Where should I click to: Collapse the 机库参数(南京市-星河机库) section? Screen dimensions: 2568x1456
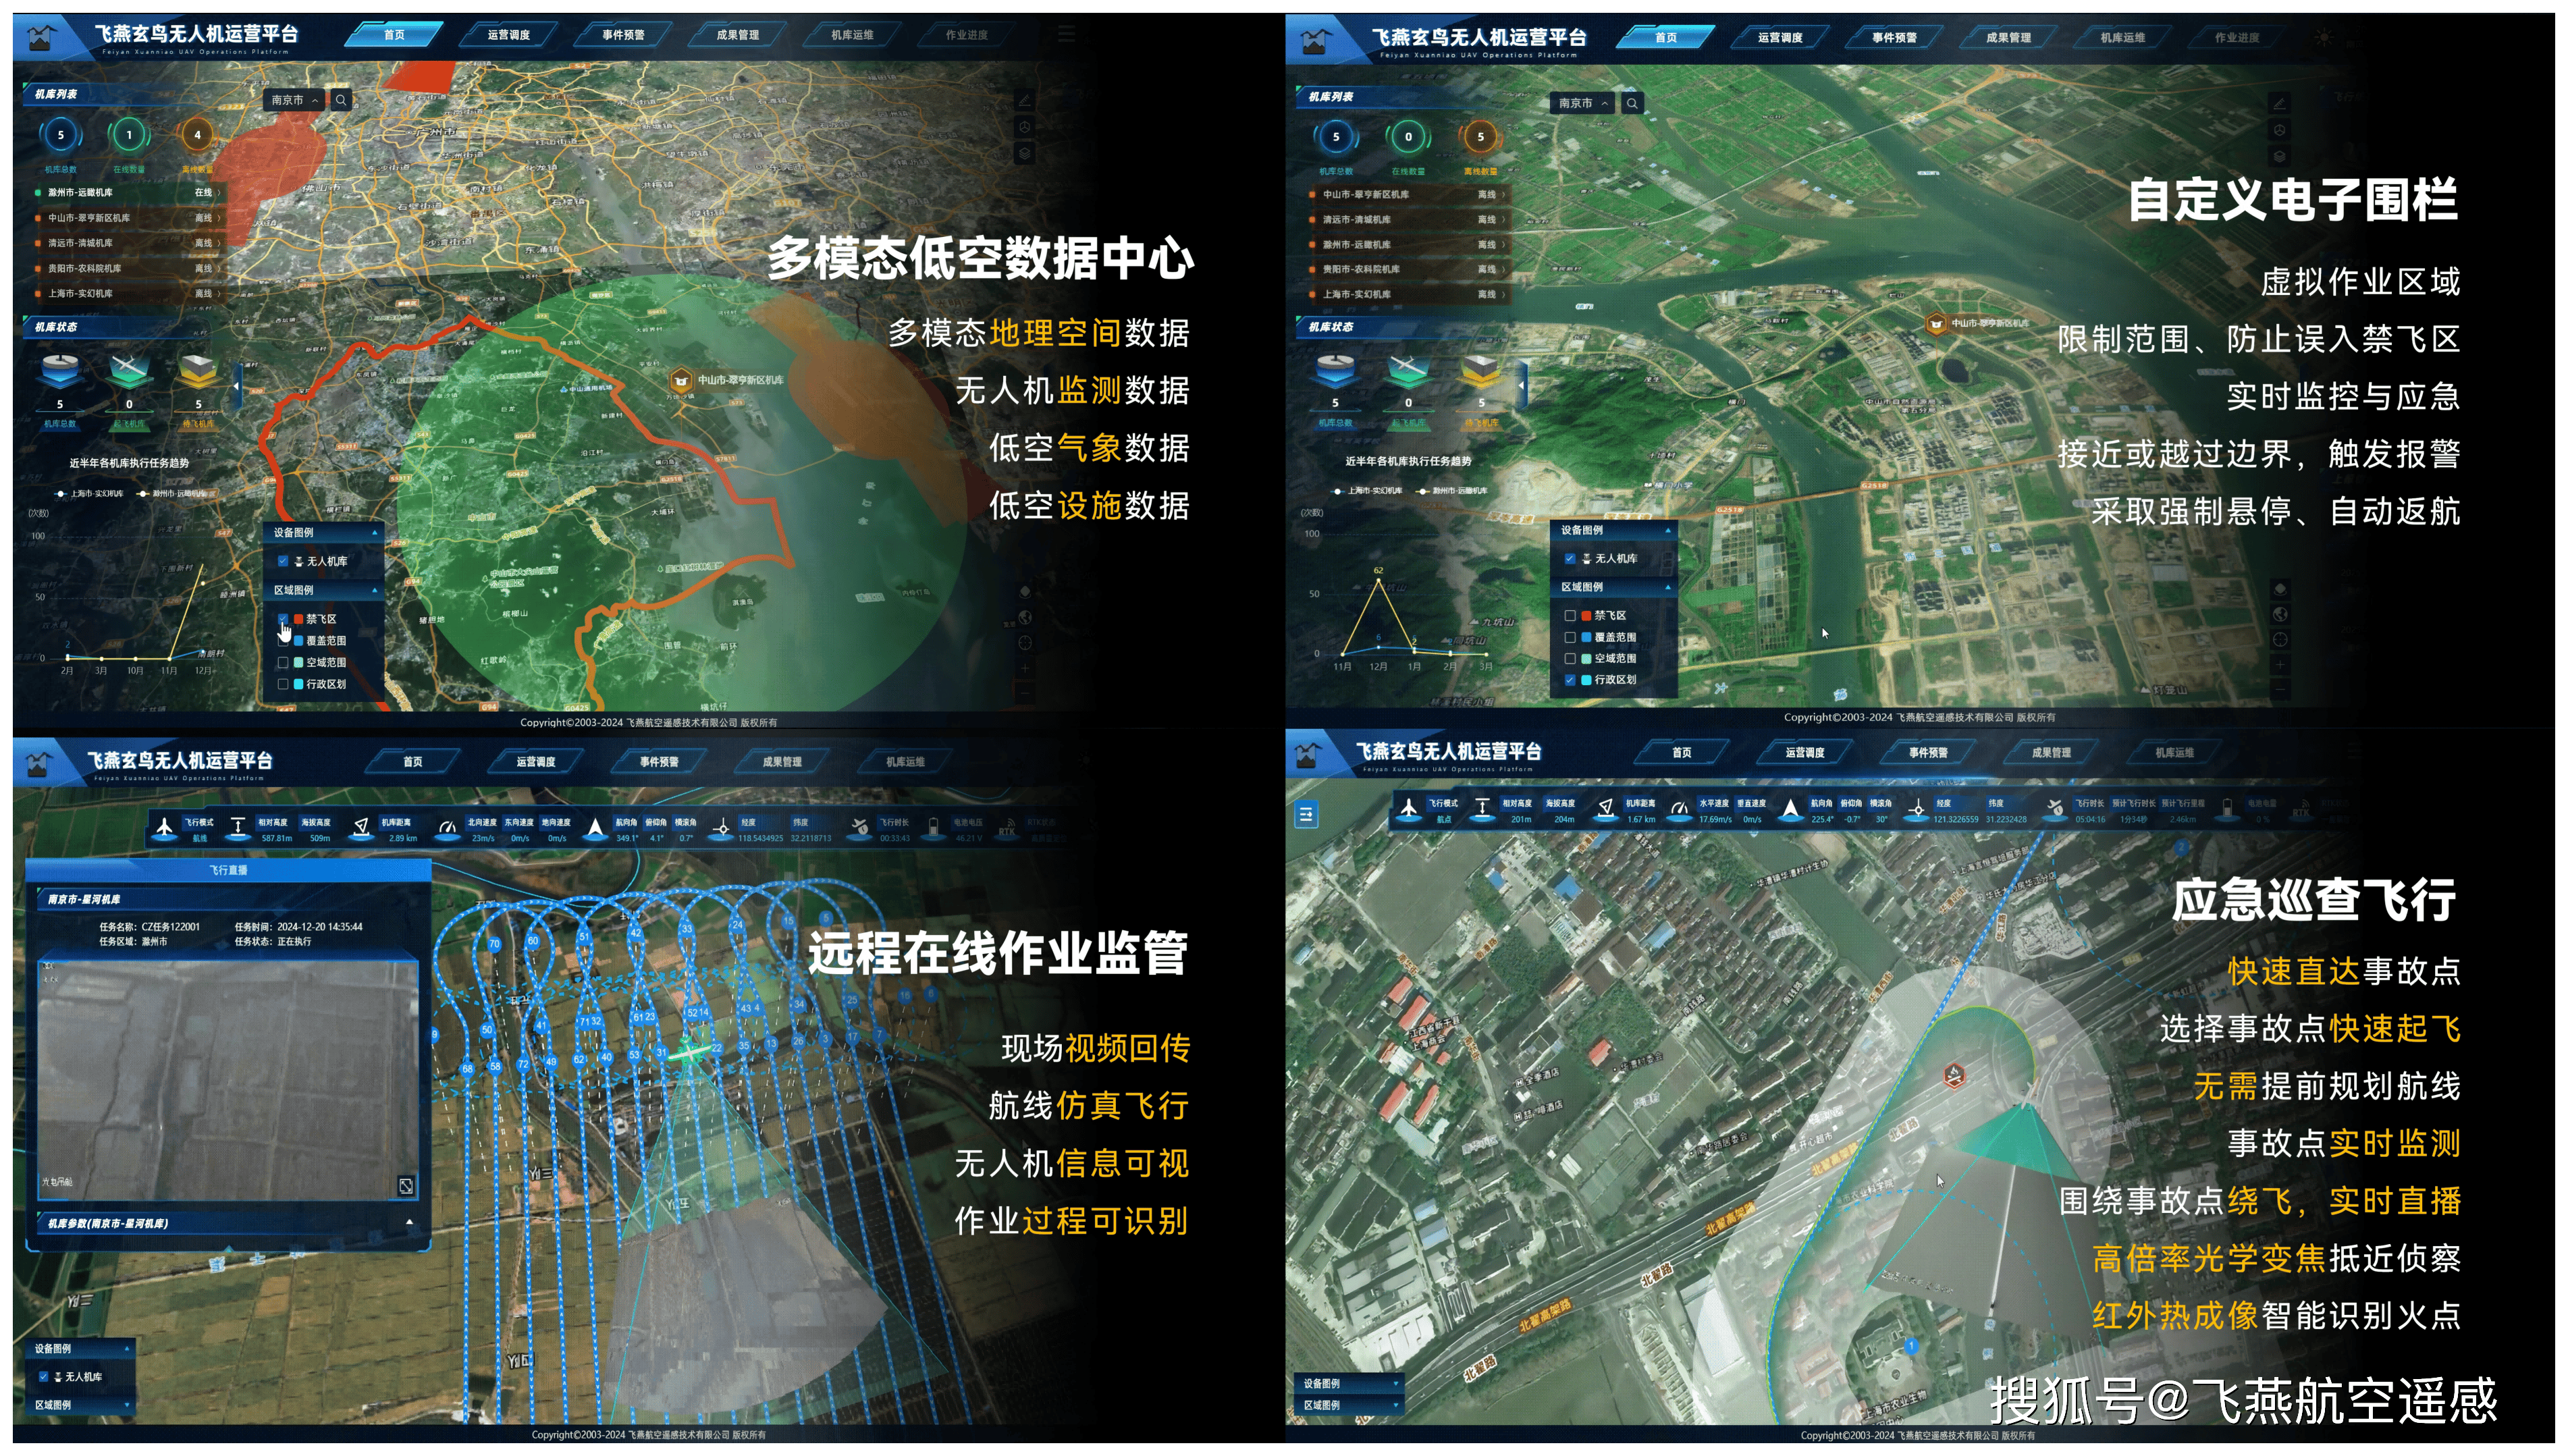click(x=409, y=1223)
